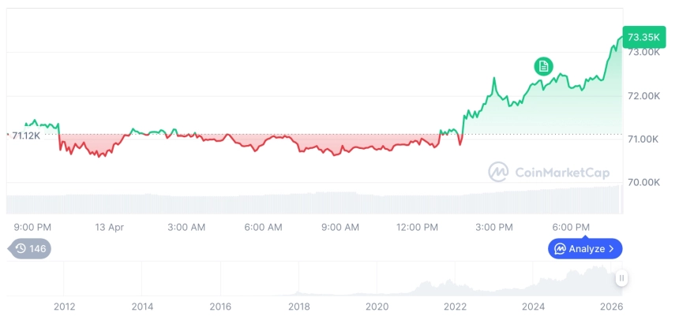Click the 70.00K price axis label
Screen dimensions: 679x316
(643, 182)
